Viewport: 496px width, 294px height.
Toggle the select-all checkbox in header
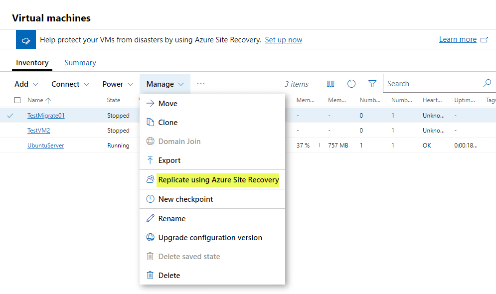point(17,100)
